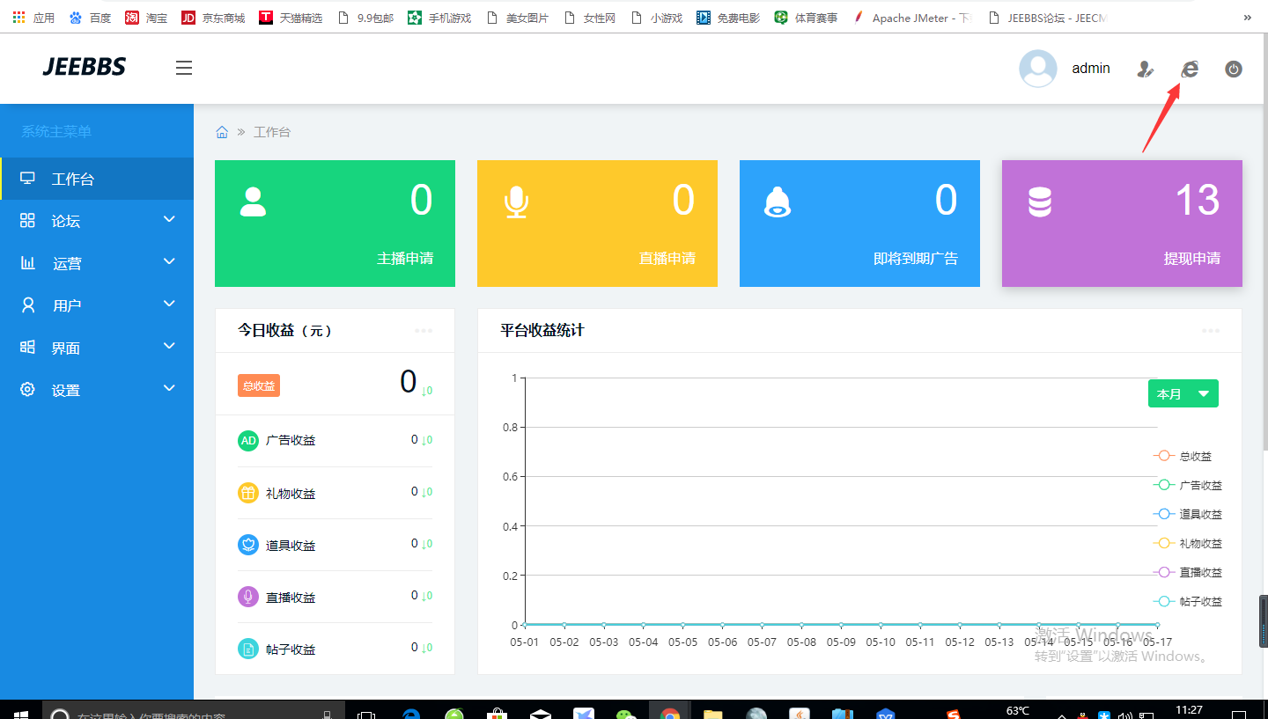1268x719 pixels.
Task: Click the user edit pencil icon
Action: [x=1145, y=69]
